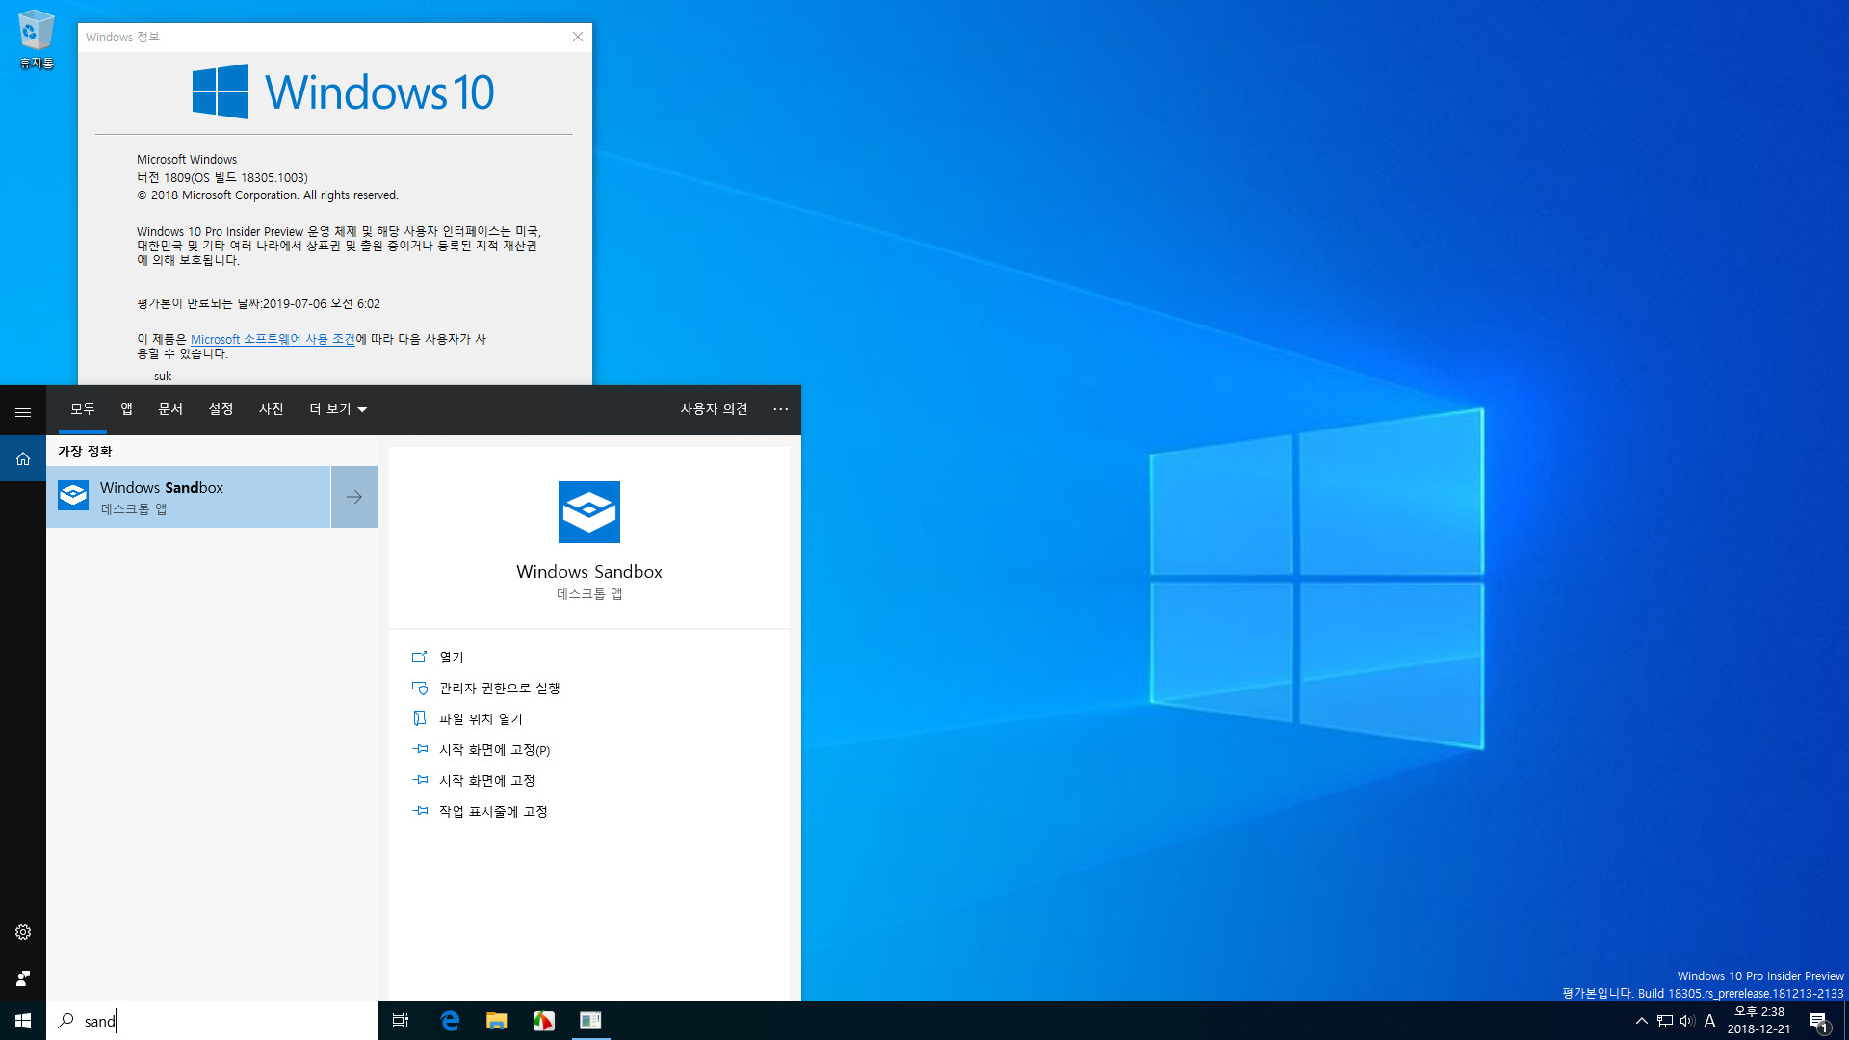Viewport: 1849px width, 1040px height.
Task: Click the search input field in taskbar
Action: (211, 1020)
